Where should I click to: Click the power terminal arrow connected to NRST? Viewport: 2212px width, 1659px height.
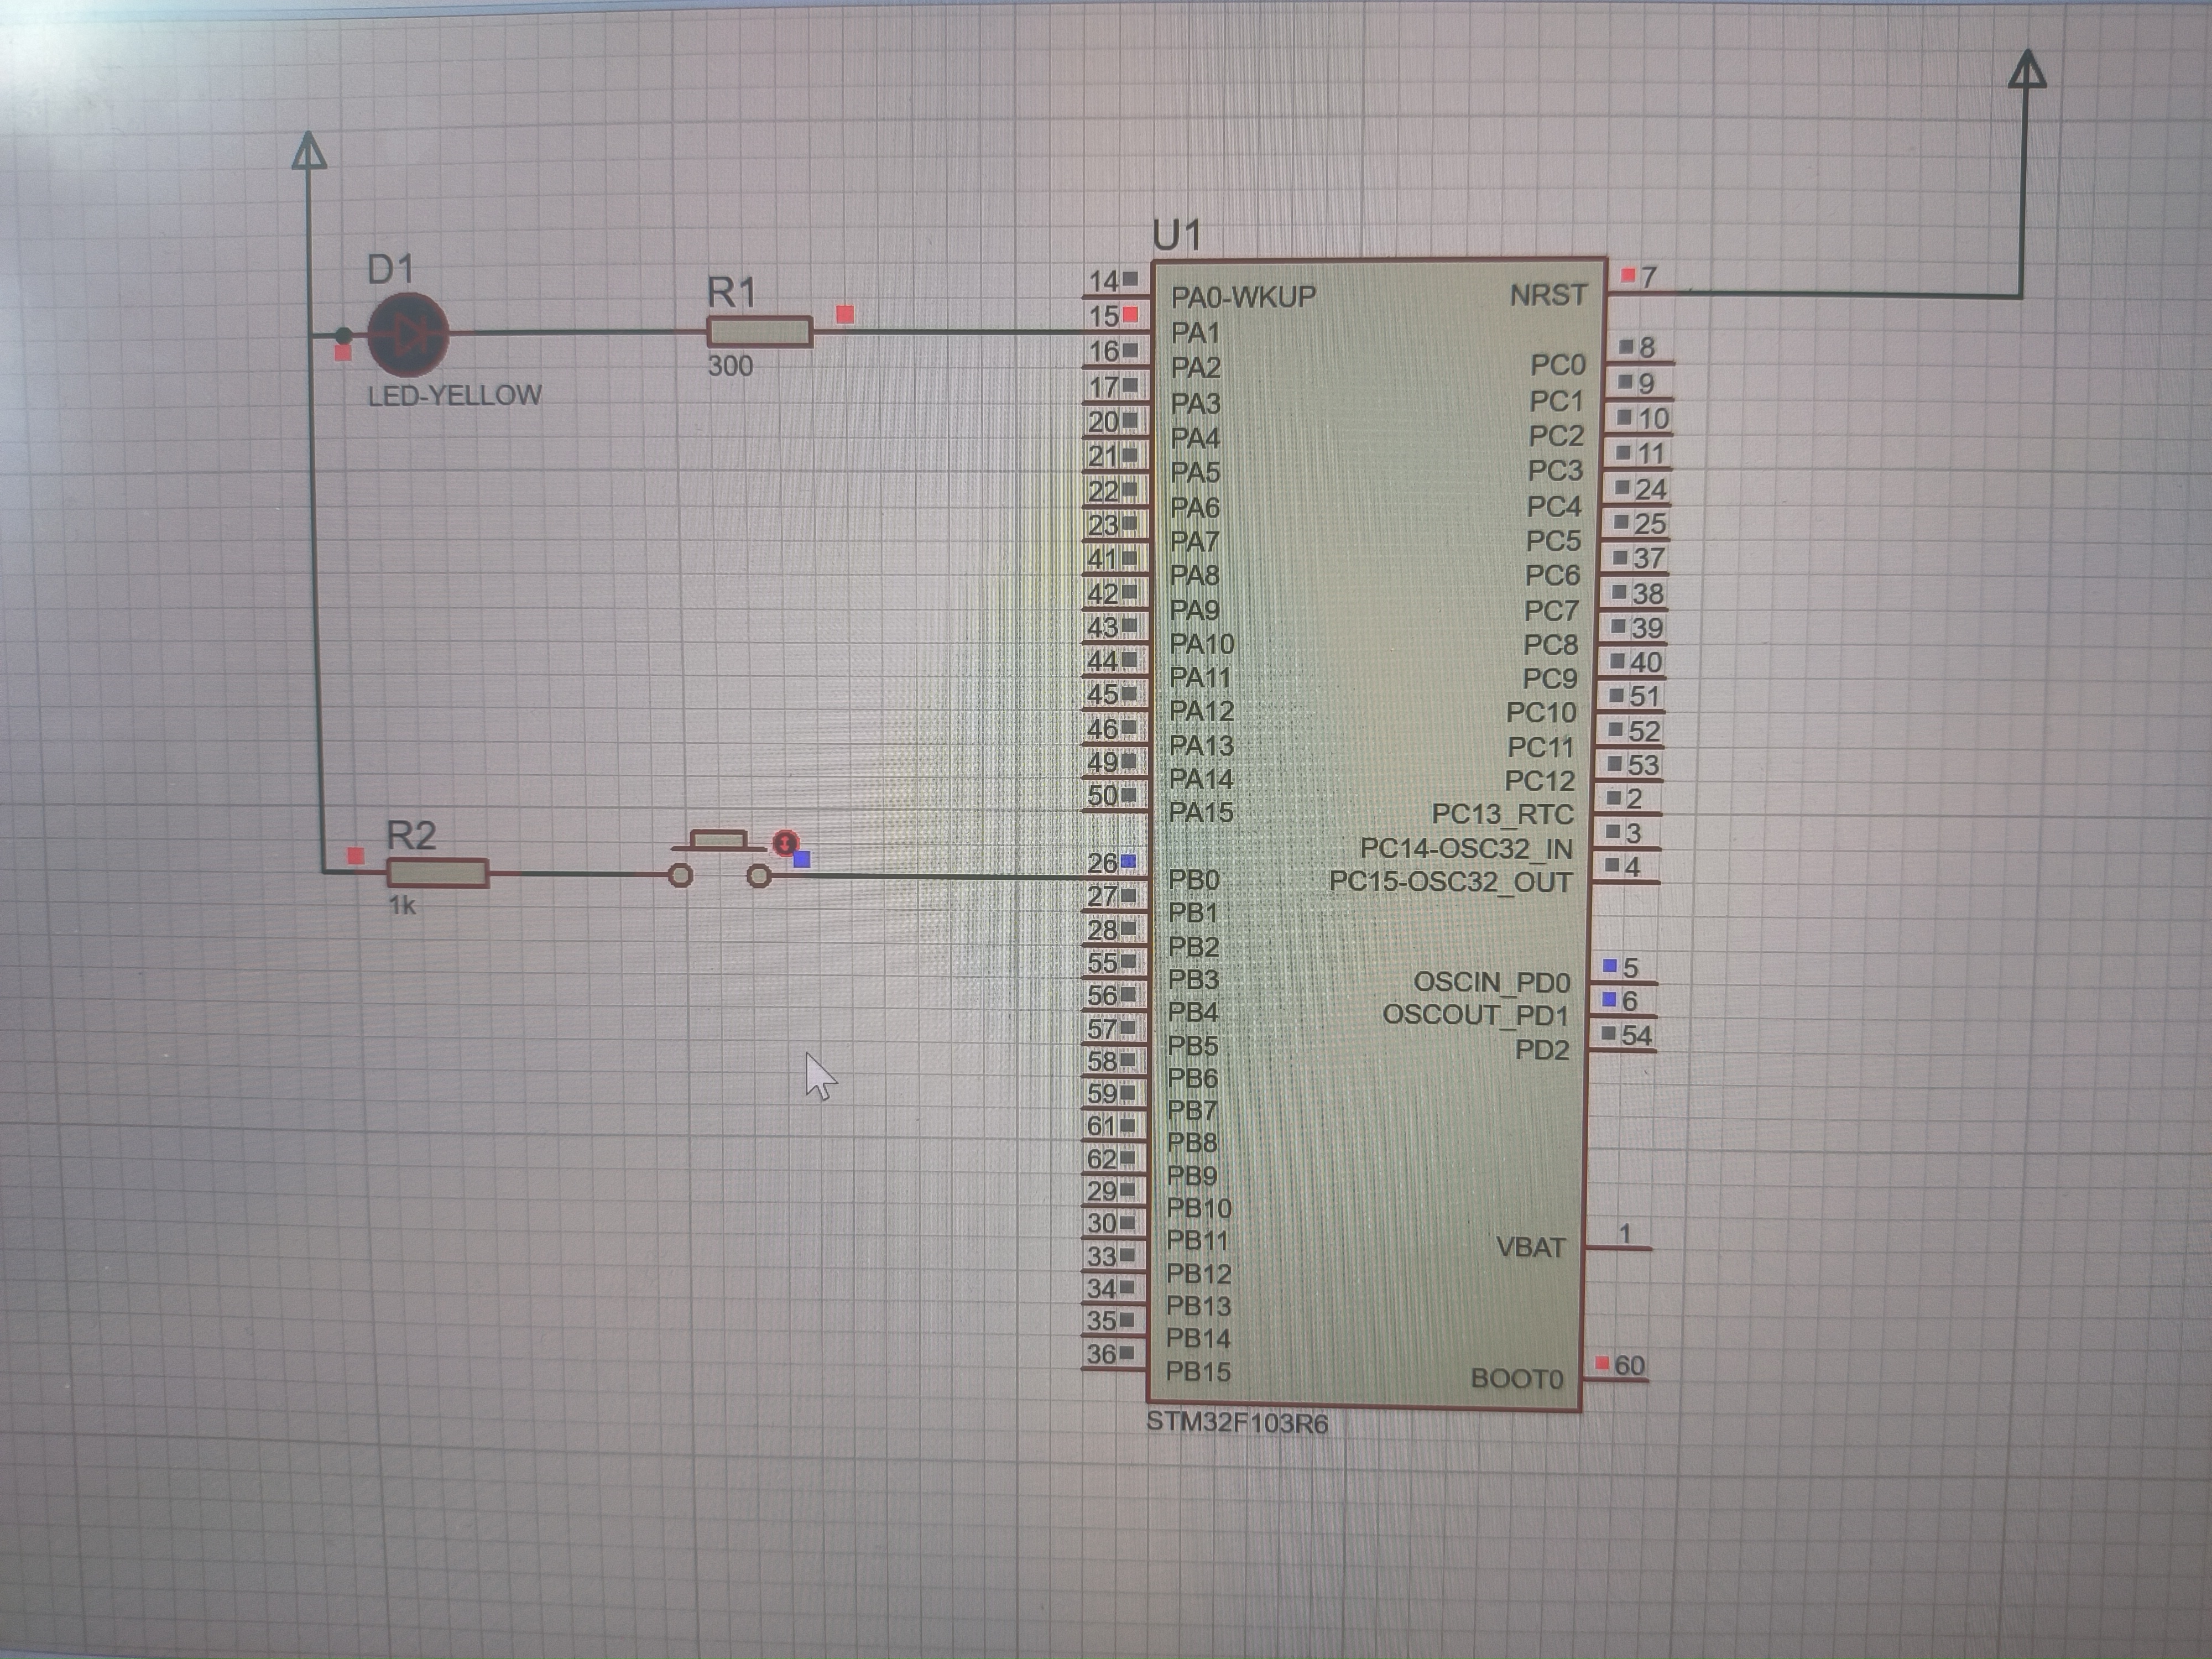[x=2026, y=72]
